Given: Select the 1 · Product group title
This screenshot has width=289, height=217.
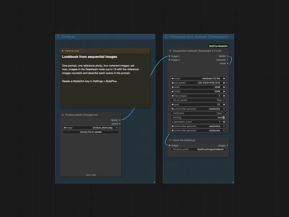Looking at the screenshot, I should [66, 37].
